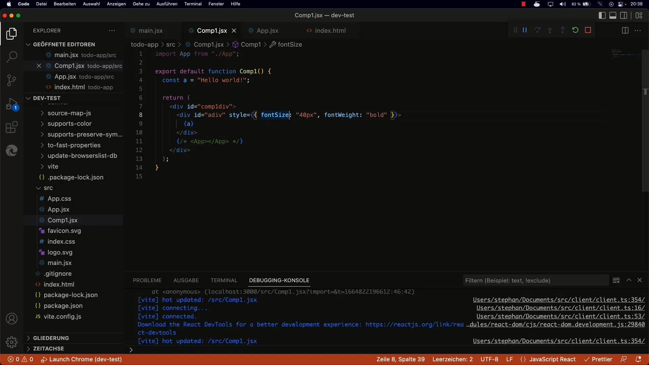
Task: Stop the debug session
Action: (588, 30)
